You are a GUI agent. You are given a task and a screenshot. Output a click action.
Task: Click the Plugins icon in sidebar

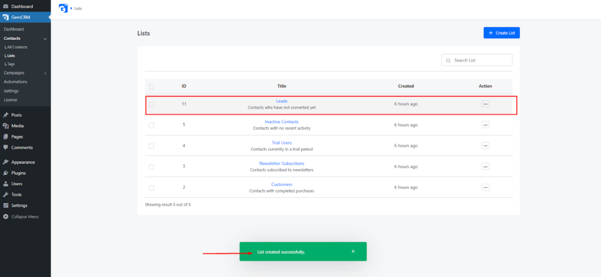coord(6,173)
